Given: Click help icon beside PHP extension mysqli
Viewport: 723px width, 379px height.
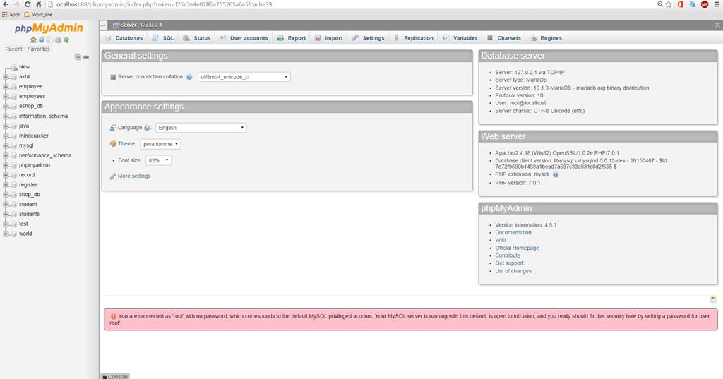Looking at the screenshot, I should 556,175.
